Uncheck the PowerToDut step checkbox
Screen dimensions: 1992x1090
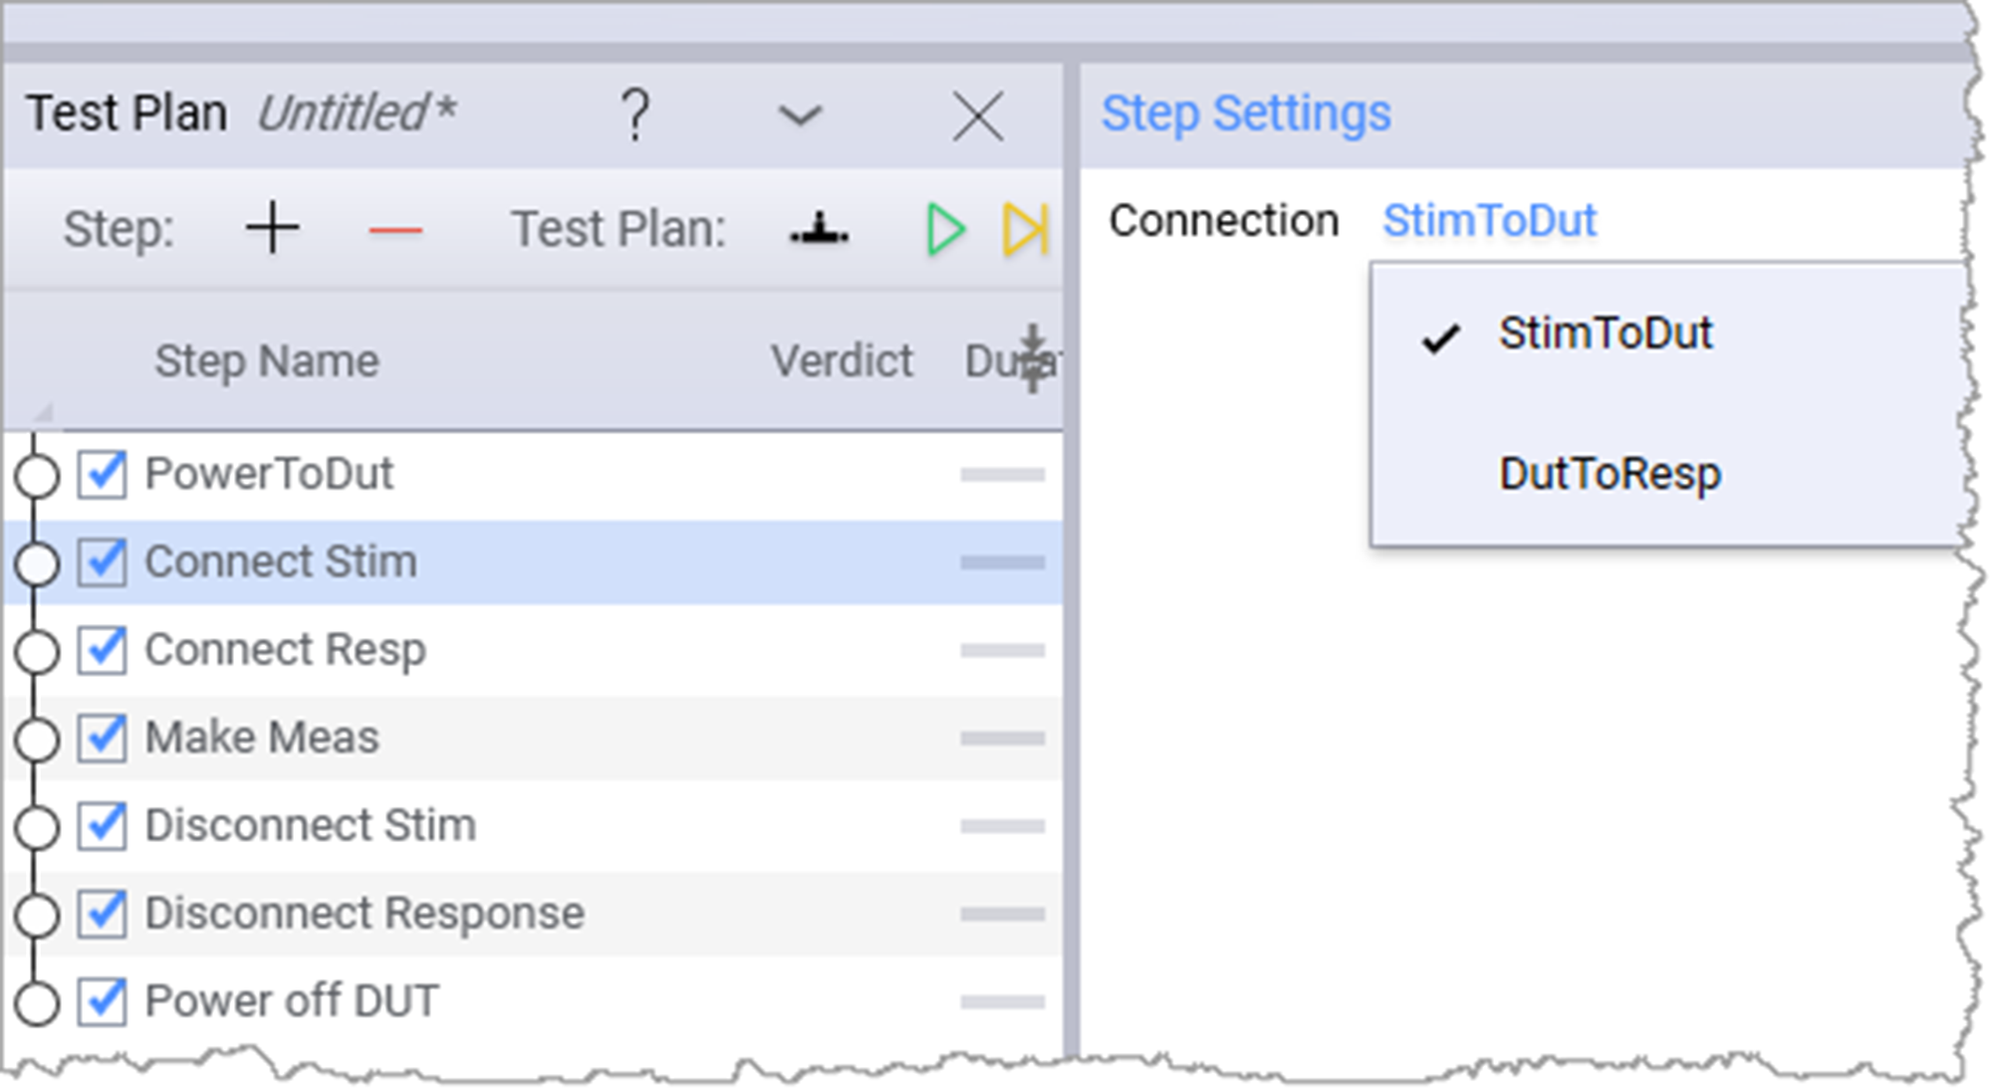(x=103, y=474)
